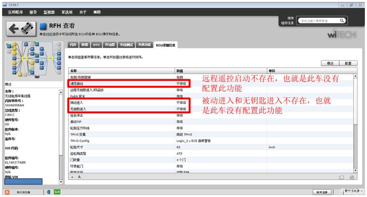Switch to the 作动器 tab
Image resolution: width=367 pixels, height=197 pixels.
click(x=110, y=45)
